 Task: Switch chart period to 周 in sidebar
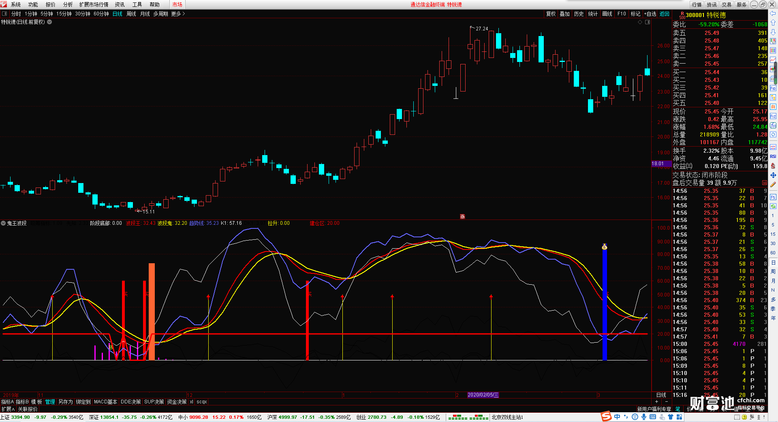(x=773, y=271)
